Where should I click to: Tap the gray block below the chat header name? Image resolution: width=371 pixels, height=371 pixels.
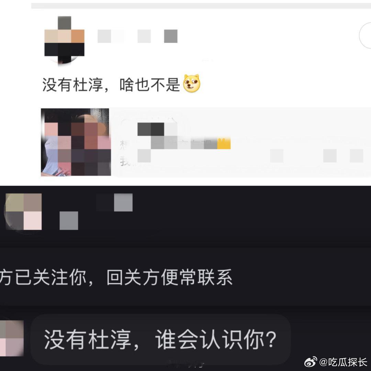(x=69, y=221)
